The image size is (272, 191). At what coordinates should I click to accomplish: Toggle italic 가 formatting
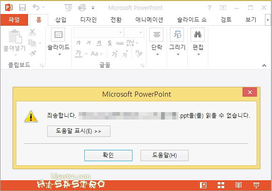tap(88, 43)
